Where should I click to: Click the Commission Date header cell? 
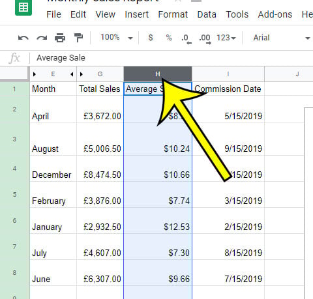228,89
